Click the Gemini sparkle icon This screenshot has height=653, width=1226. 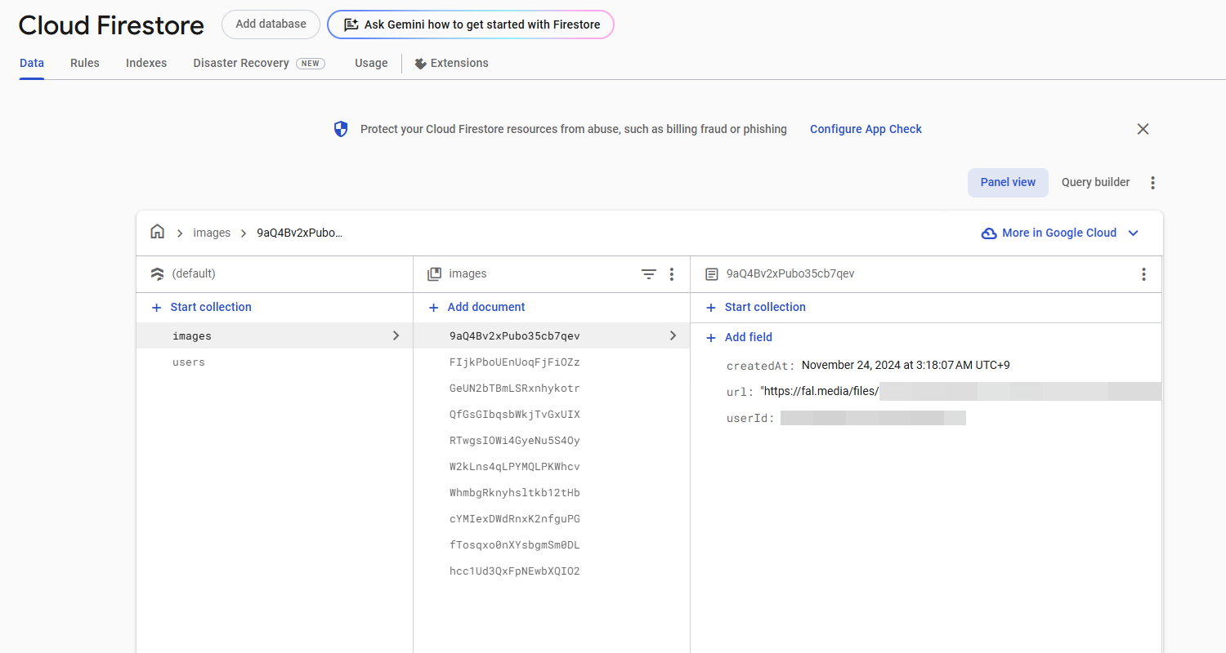click(351, 24)
